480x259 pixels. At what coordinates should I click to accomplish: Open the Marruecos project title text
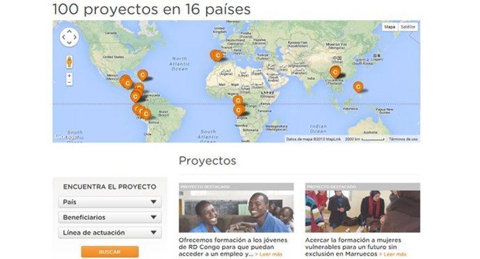[353, 247]
